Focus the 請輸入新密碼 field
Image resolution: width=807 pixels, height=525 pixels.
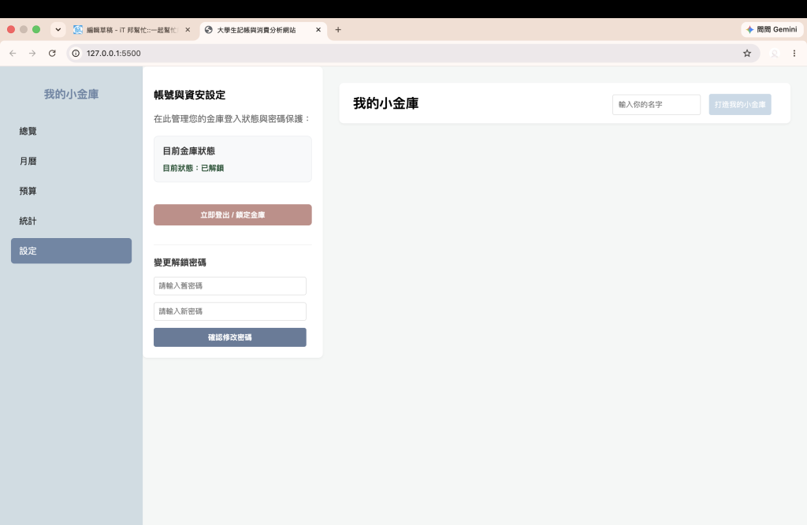click(230, 311)
